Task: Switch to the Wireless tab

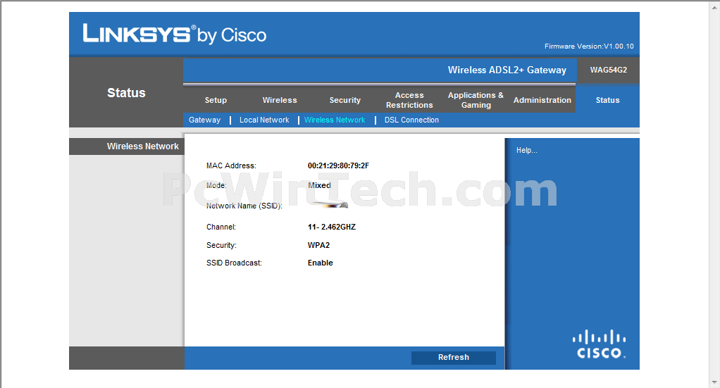Action: click(280, 100)
